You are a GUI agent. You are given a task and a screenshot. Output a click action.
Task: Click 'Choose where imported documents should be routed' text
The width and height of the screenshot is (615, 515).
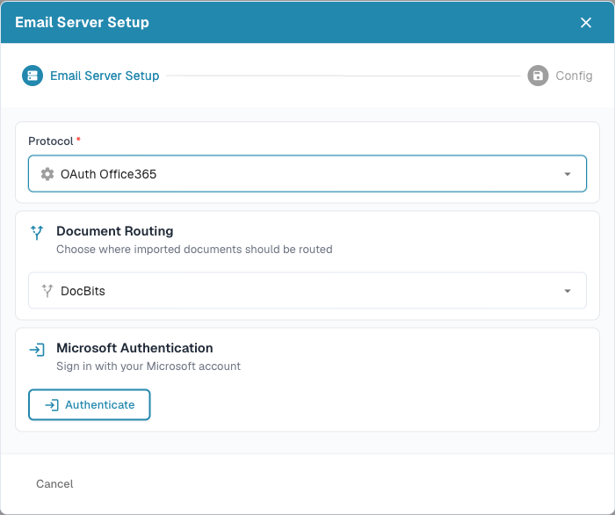tap(194, 250)
